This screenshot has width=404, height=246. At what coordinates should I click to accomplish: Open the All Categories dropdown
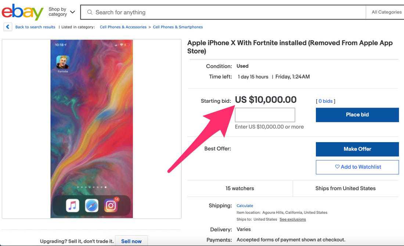(x=386, y=12)
